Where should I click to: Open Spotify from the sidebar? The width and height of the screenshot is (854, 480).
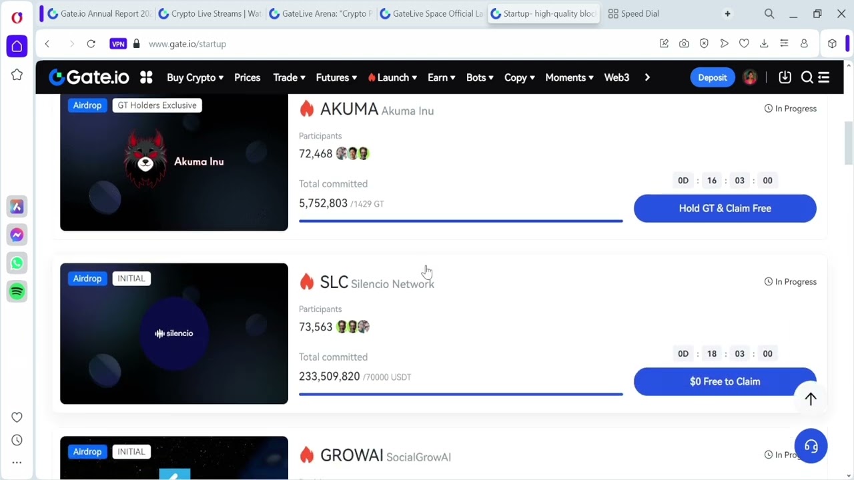coord(17,291)
